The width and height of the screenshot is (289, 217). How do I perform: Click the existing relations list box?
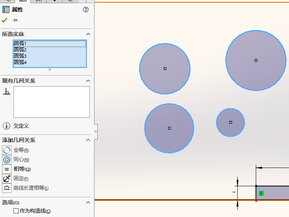coord(51,102)
